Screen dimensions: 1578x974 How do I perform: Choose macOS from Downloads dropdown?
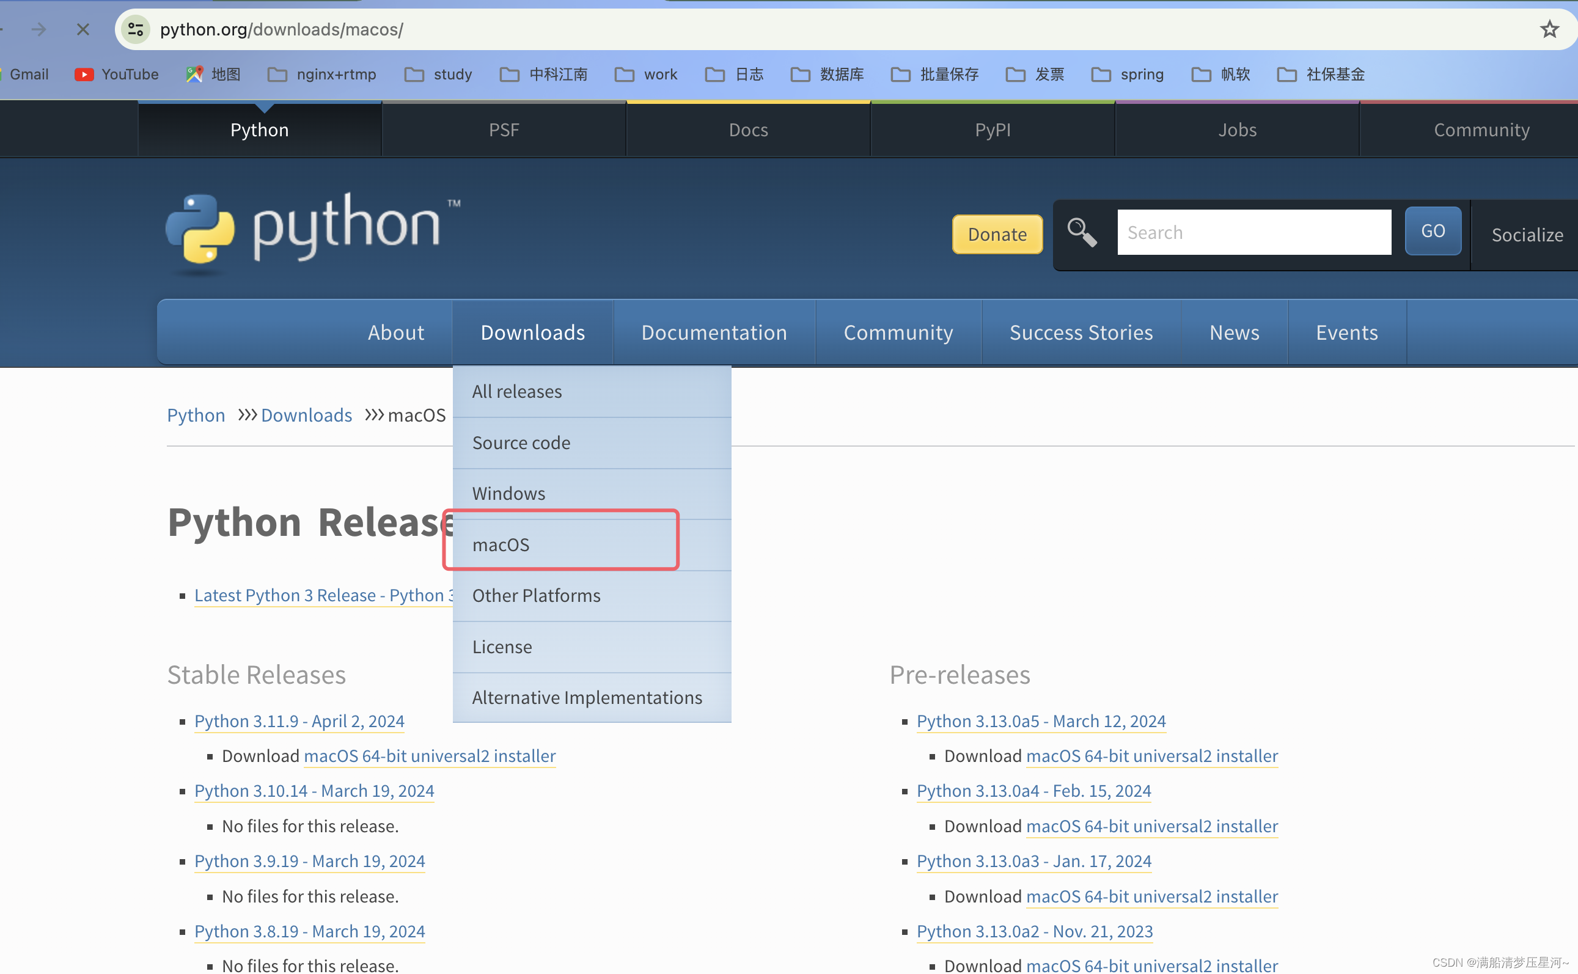click(x=592, y=544)
